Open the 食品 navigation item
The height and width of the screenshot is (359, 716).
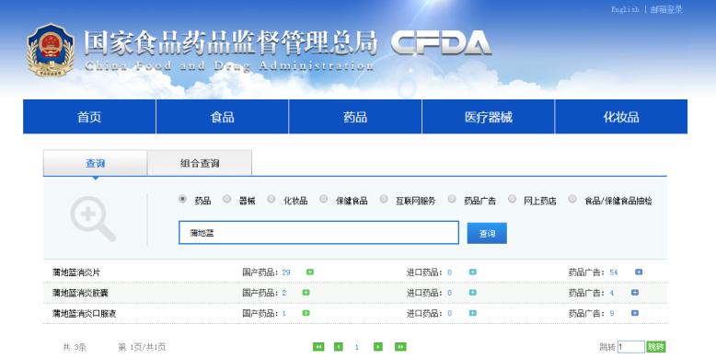223,117
